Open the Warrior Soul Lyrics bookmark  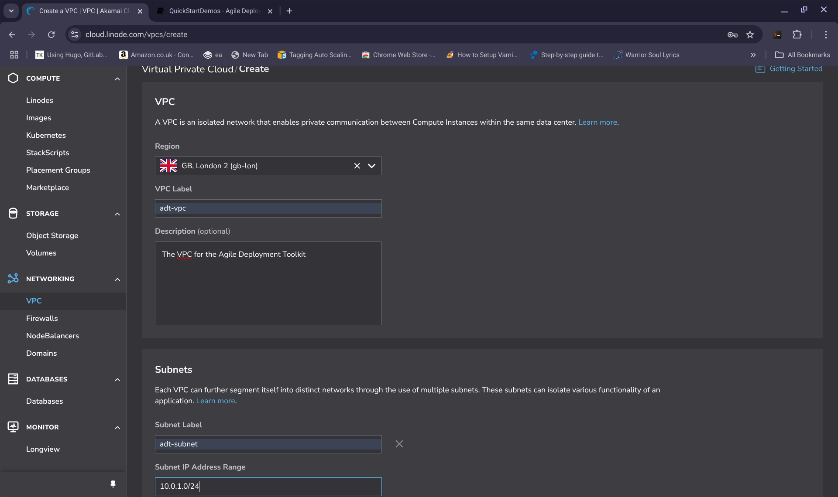(646, 54)
